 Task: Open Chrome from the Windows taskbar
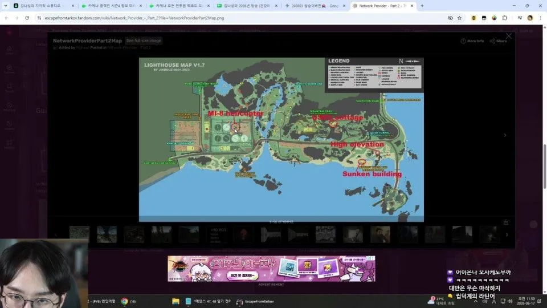point(125,301)
